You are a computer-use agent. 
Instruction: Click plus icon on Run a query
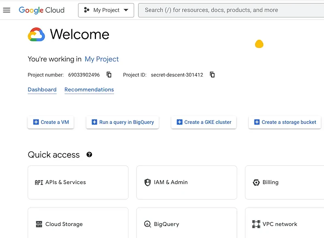pos(94,122)
